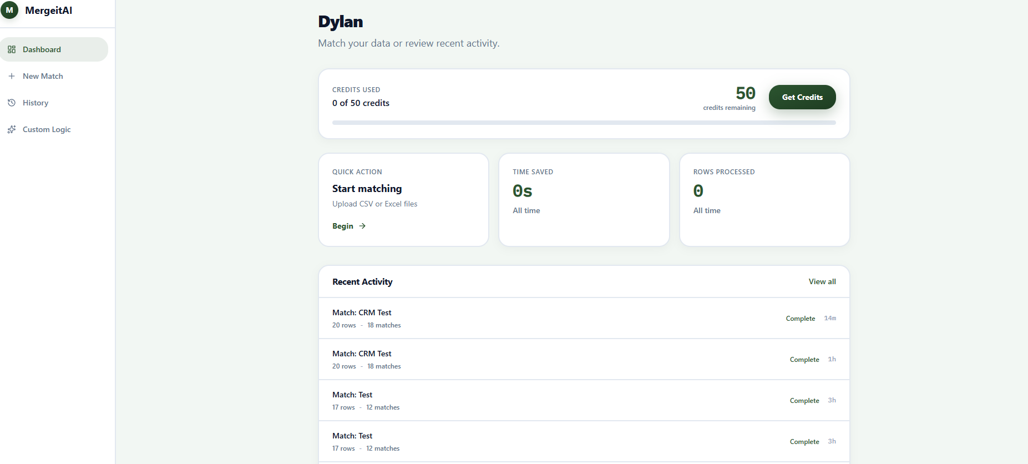Screen dimensions: 1028x464
Task: Click the Get Credits button
Action: pyautogui.click(x=802, y=97)
